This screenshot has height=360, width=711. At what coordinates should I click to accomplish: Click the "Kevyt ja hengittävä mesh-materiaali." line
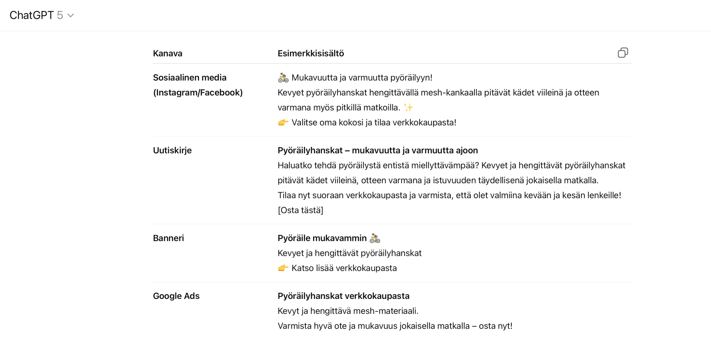click(348, 311)
